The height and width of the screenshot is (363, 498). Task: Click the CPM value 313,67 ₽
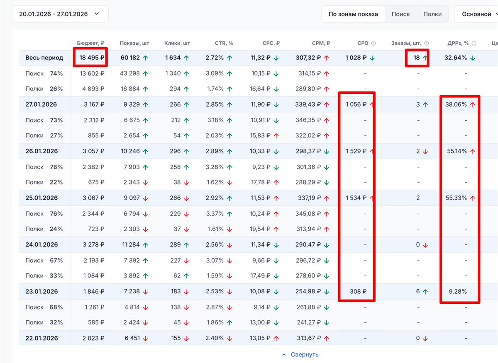pos(308,339)
